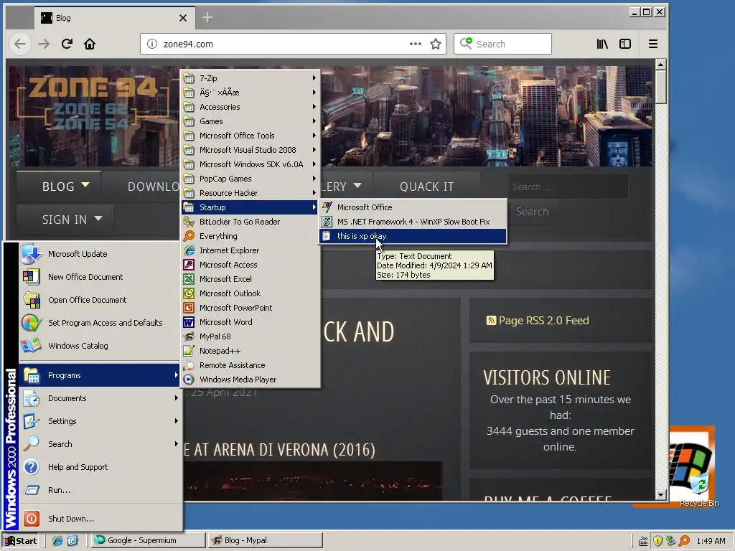Viewport: 735px width, 551px height.
Task: Open Microsoft Word from Programs menu
Action: click(x=251, y=322)
